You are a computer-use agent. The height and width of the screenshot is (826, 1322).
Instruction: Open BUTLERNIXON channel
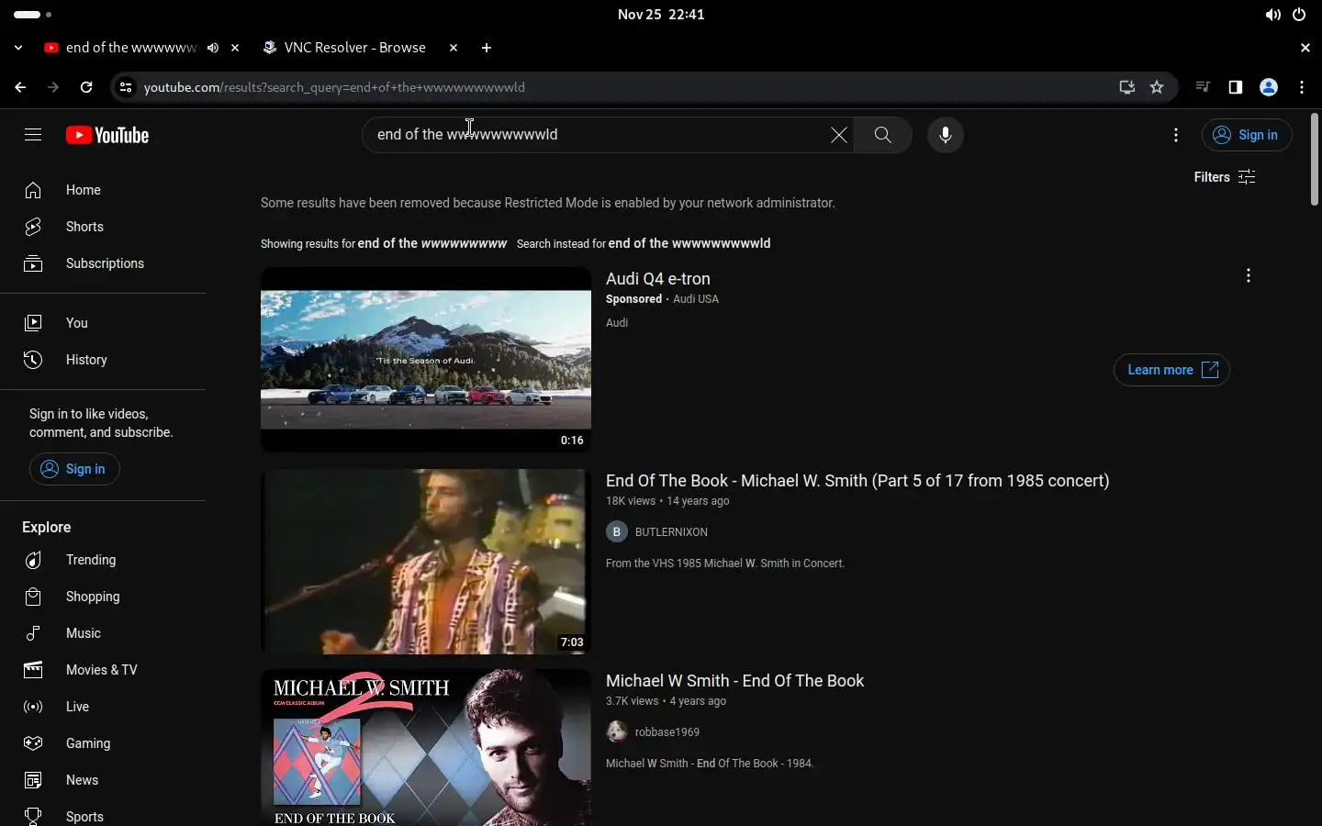671,532
